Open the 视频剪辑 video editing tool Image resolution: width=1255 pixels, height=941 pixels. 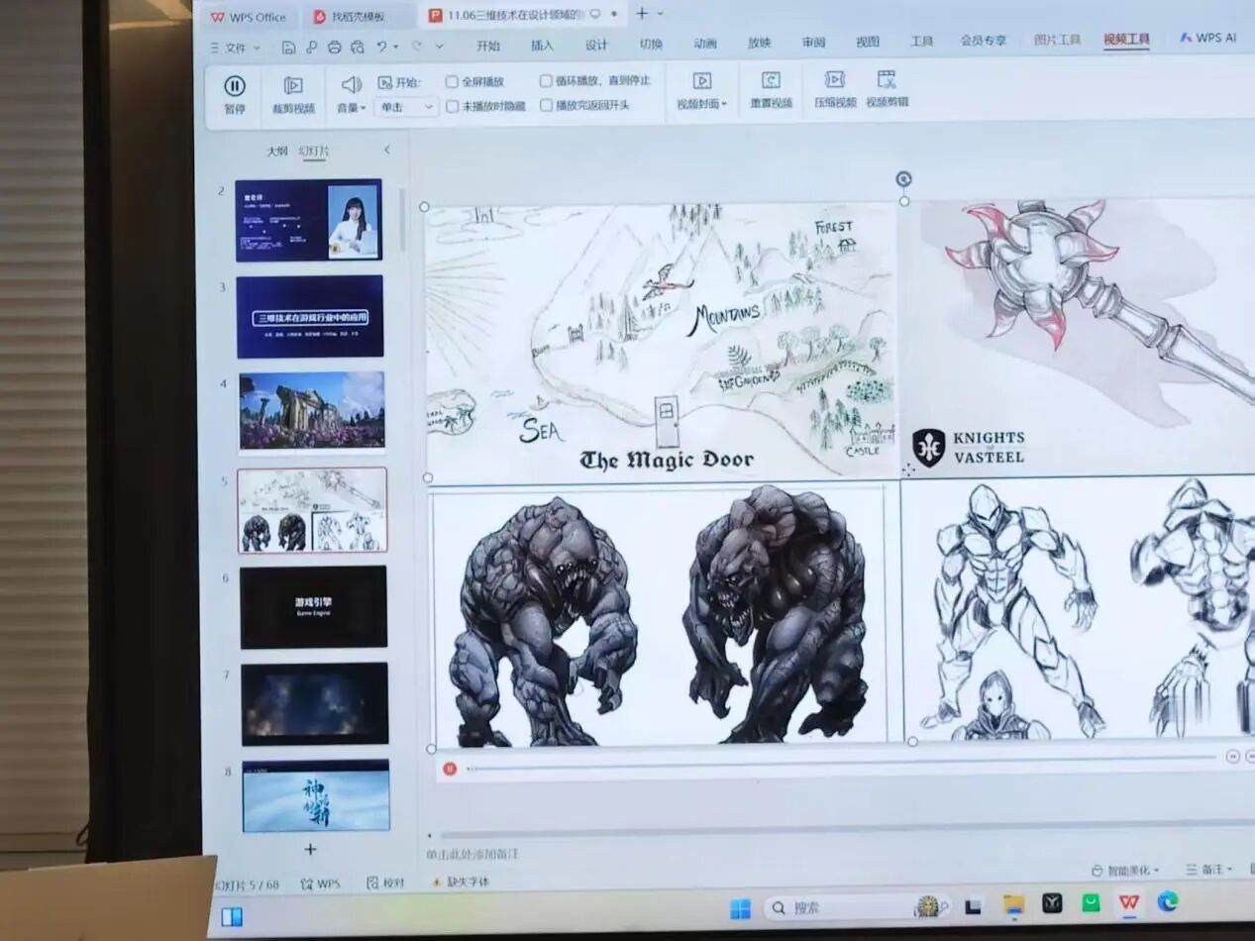coord(887,80)
